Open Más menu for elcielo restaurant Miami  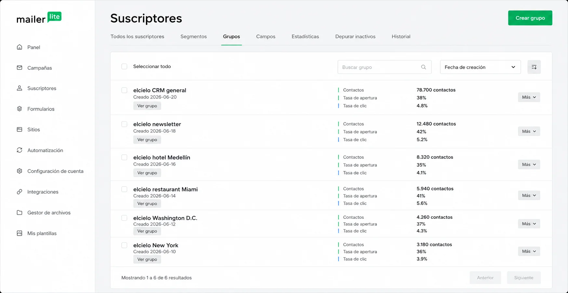point(529,195)
